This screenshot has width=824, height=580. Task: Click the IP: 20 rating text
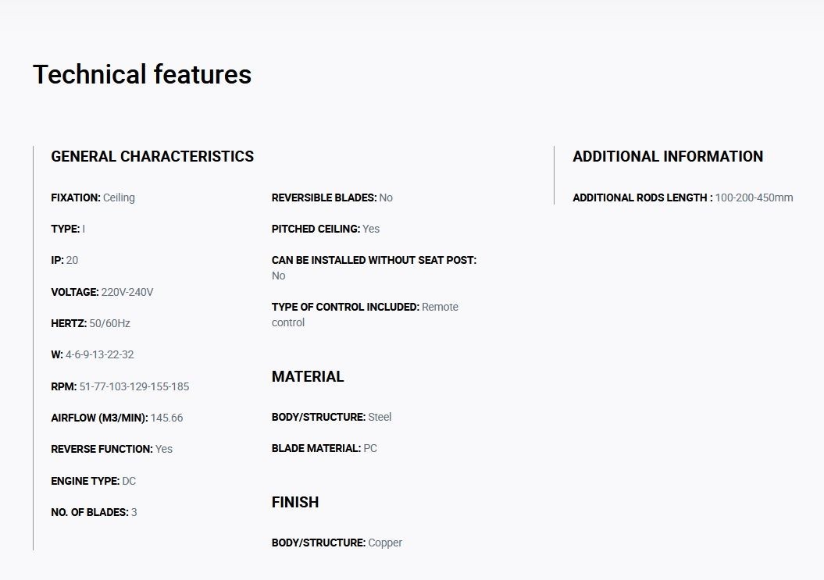(65, 260)
